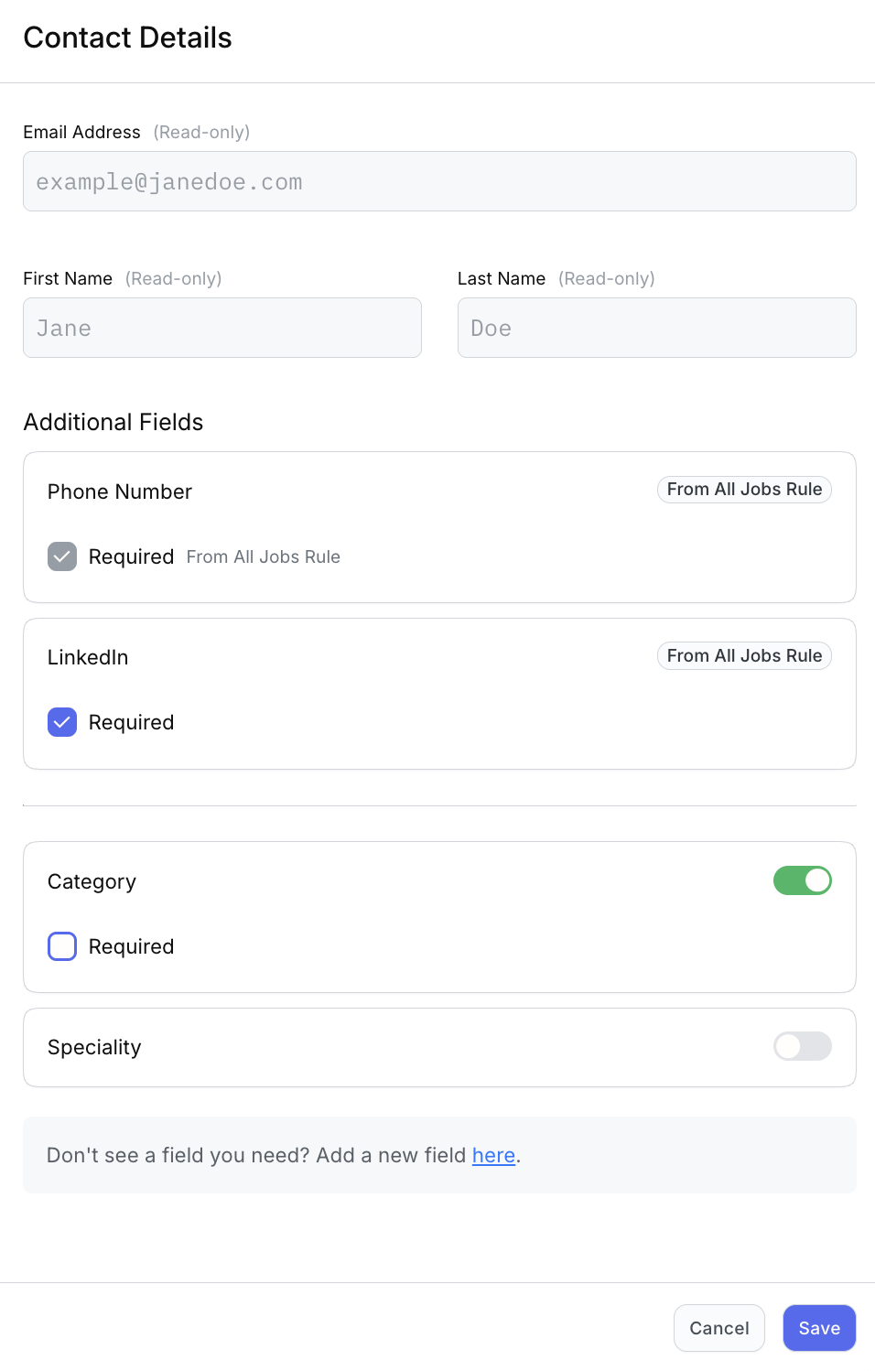Click the LinkedIn field title

88,657
